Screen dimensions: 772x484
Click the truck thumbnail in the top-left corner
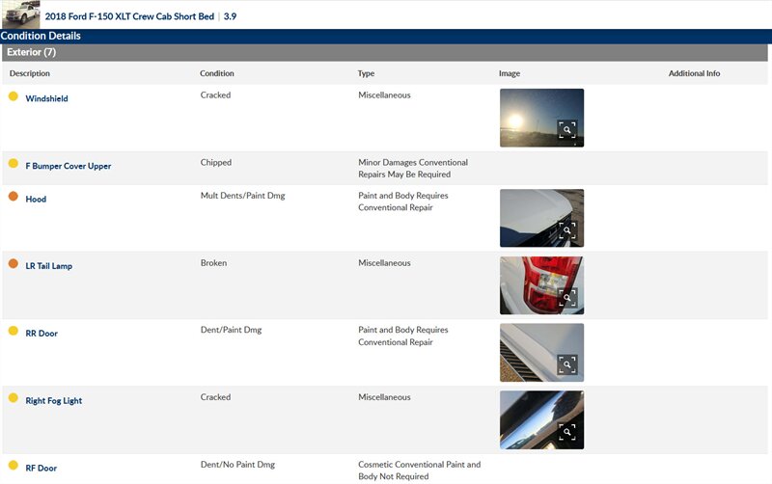pyautogui.click(x=20, y=14)
